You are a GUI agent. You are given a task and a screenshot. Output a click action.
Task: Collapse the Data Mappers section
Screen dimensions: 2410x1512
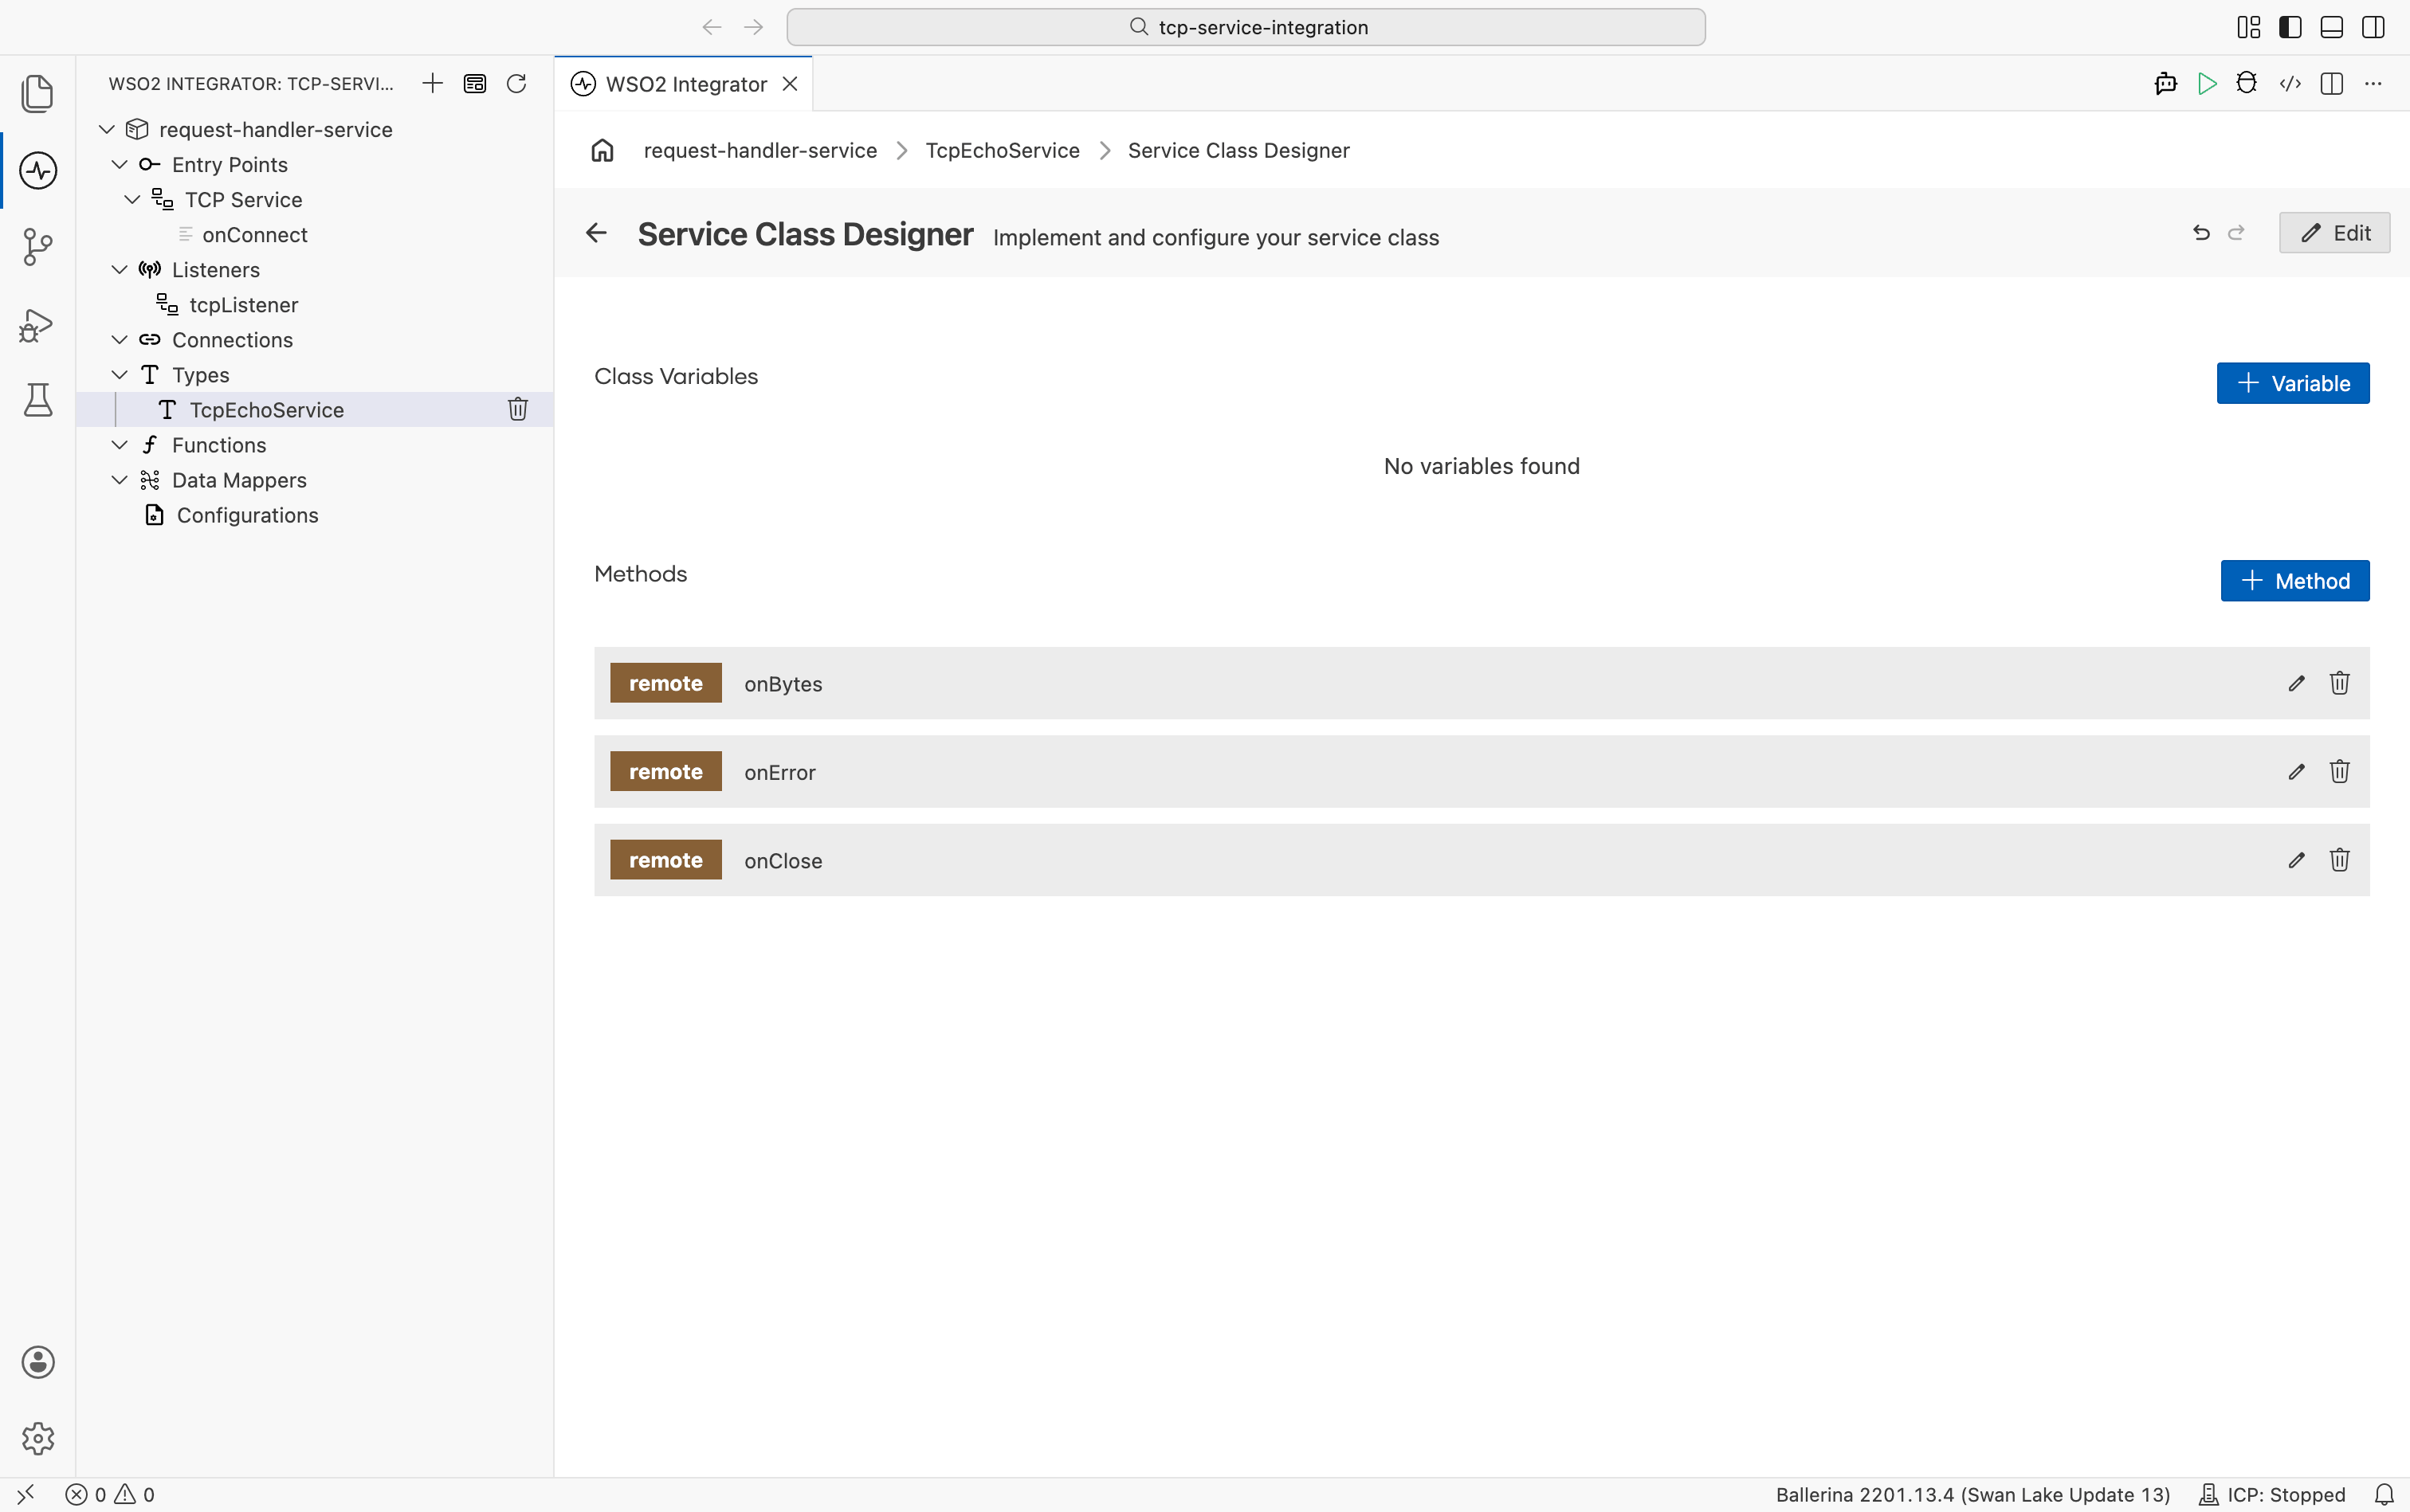[119, 480]
